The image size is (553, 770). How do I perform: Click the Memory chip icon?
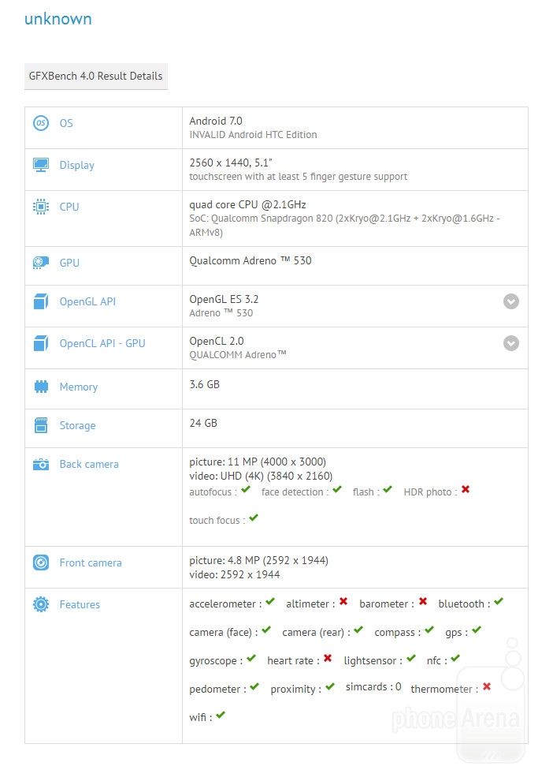[41, 387]
